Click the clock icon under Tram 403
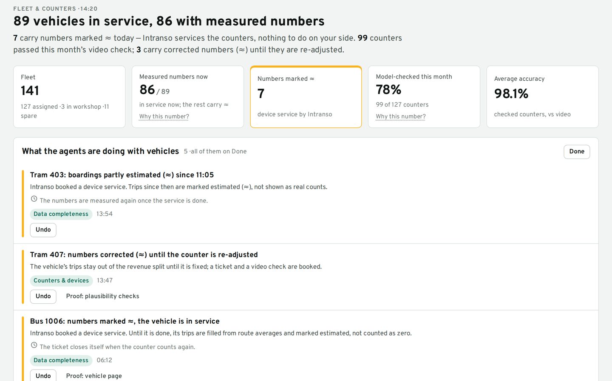The width and height of the screenshot is (612, 381). coord(34,199)
